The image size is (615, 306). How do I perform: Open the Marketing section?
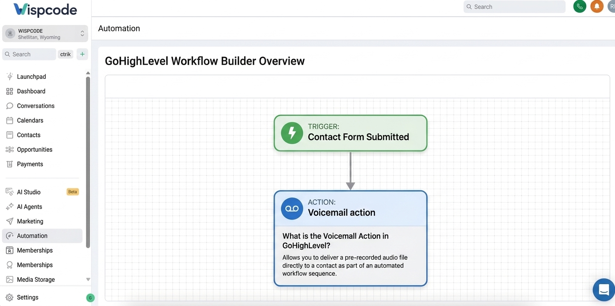click(x=30, y=221)
